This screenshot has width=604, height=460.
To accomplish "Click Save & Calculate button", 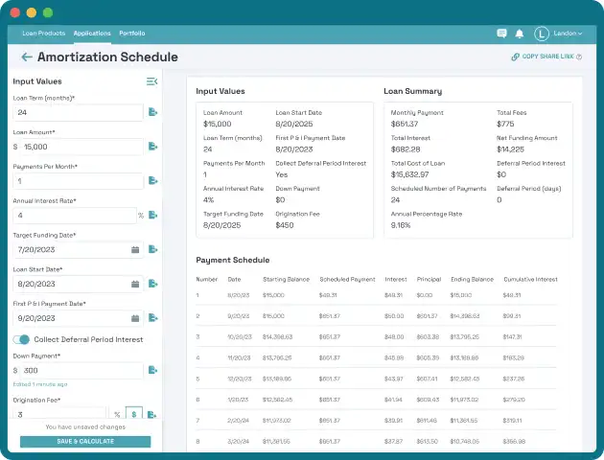I will 85,442.
